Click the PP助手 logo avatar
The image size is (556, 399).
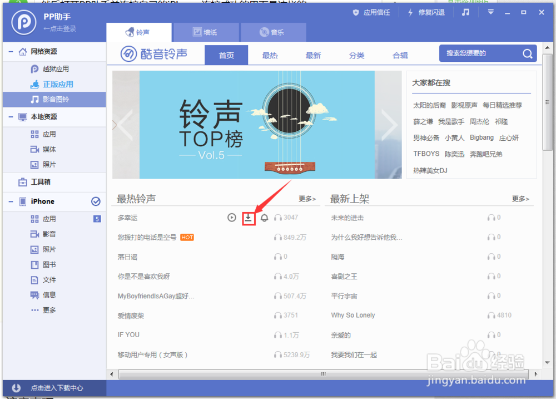[x=24, y=22]
